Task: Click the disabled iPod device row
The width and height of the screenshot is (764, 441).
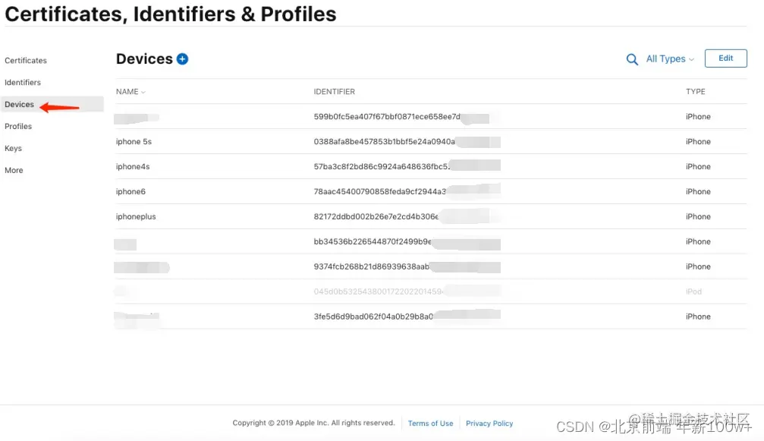Action: 431,291
